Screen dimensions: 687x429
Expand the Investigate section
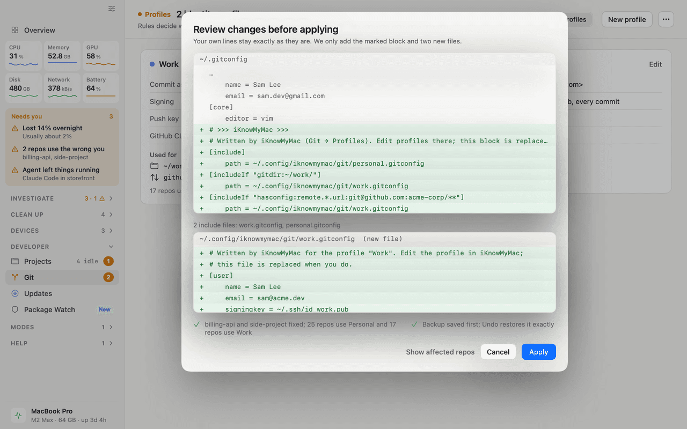click(x=62, y=198)
